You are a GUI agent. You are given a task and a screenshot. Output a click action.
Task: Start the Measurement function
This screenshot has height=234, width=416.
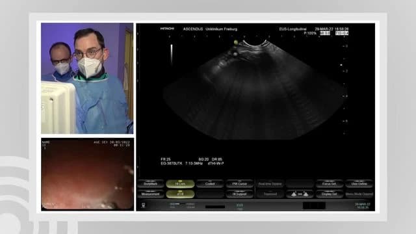click(150, 194)
